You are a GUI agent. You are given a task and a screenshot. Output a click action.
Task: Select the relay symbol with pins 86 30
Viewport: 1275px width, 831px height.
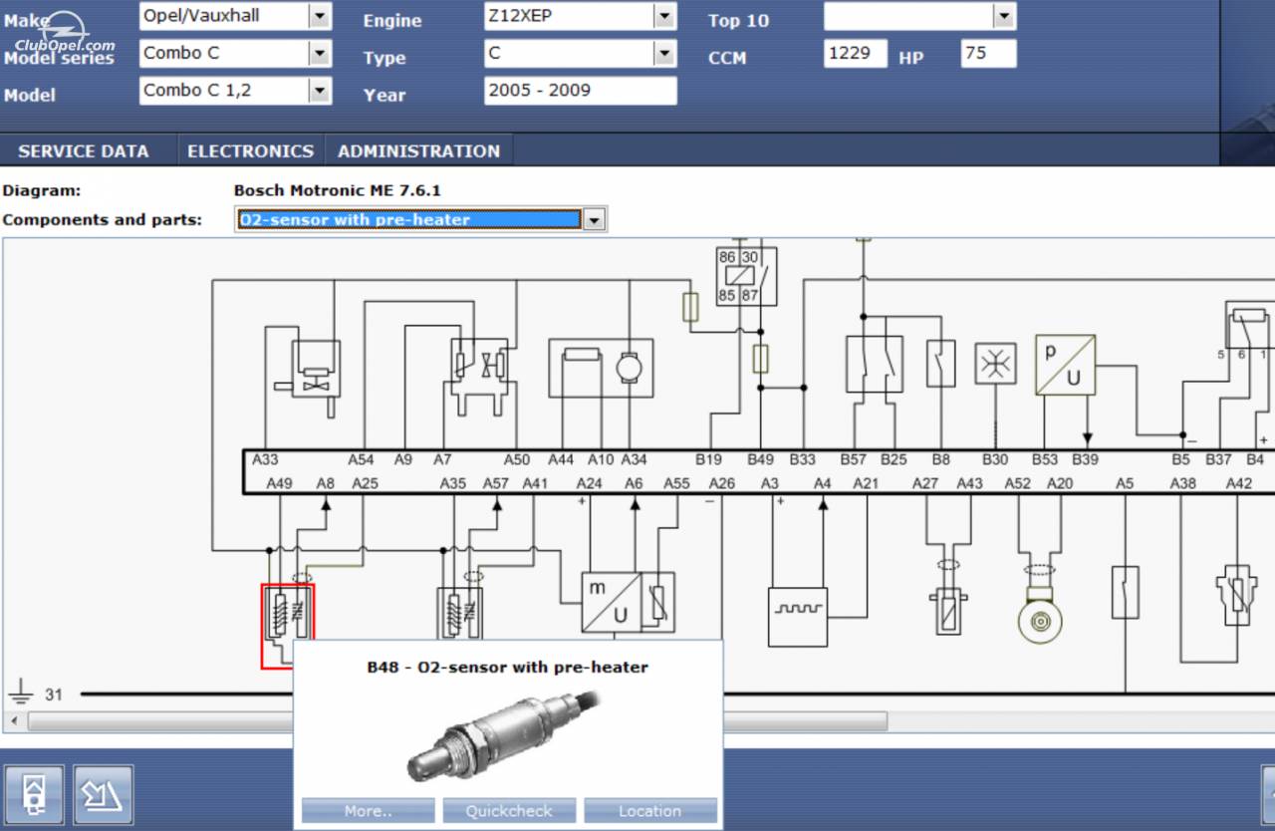click(746, 276)
